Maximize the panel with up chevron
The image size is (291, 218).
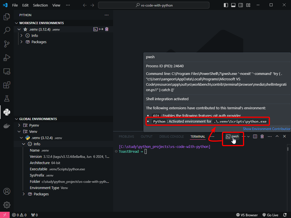[x=277, y=137]
